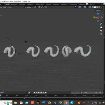Open the Options dropdown
Viewport: 105px width, 105px height.
click(x=99, y=10)
